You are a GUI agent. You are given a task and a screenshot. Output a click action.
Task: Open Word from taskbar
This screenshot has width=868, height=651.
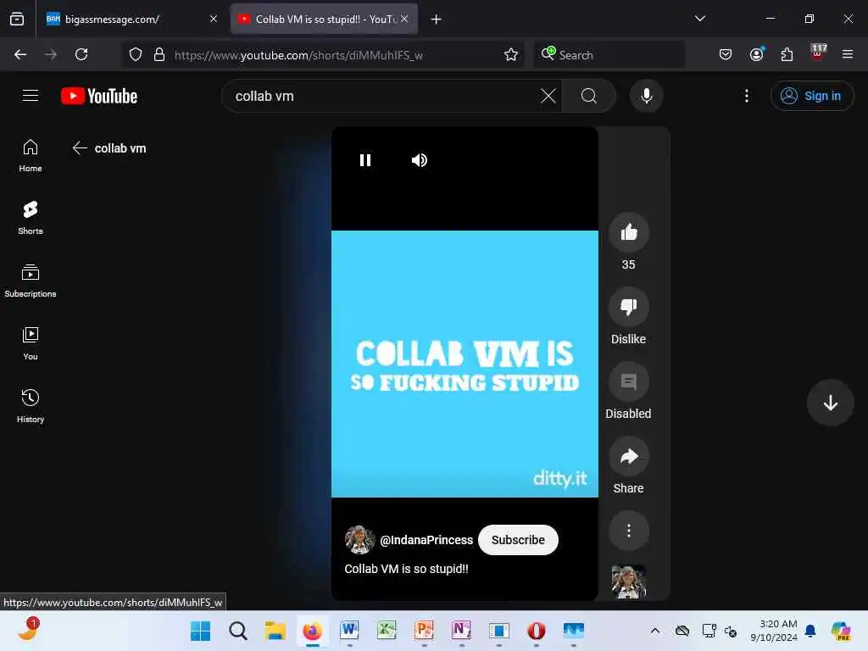(x=349, y=631)
